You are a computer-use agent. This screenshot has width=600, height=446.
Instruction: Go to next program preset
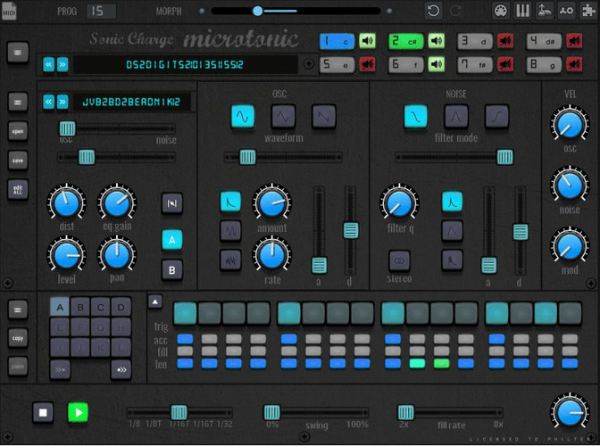[x=62, y=64]
